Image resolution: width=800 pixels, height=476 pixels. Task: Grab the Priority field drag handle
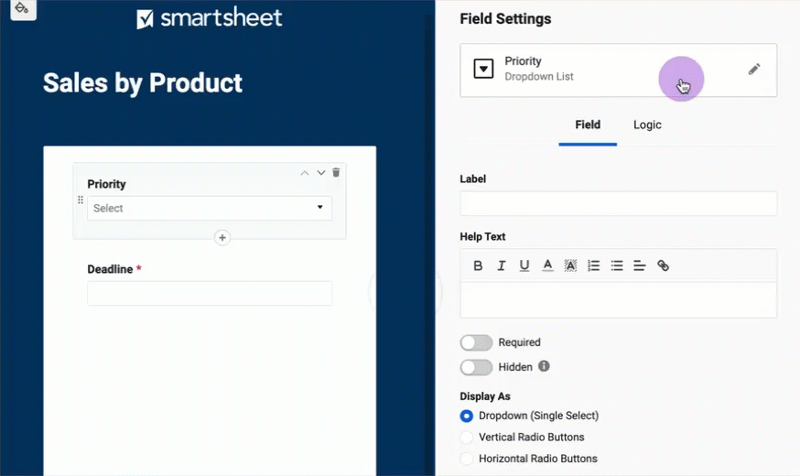[81, 200]
